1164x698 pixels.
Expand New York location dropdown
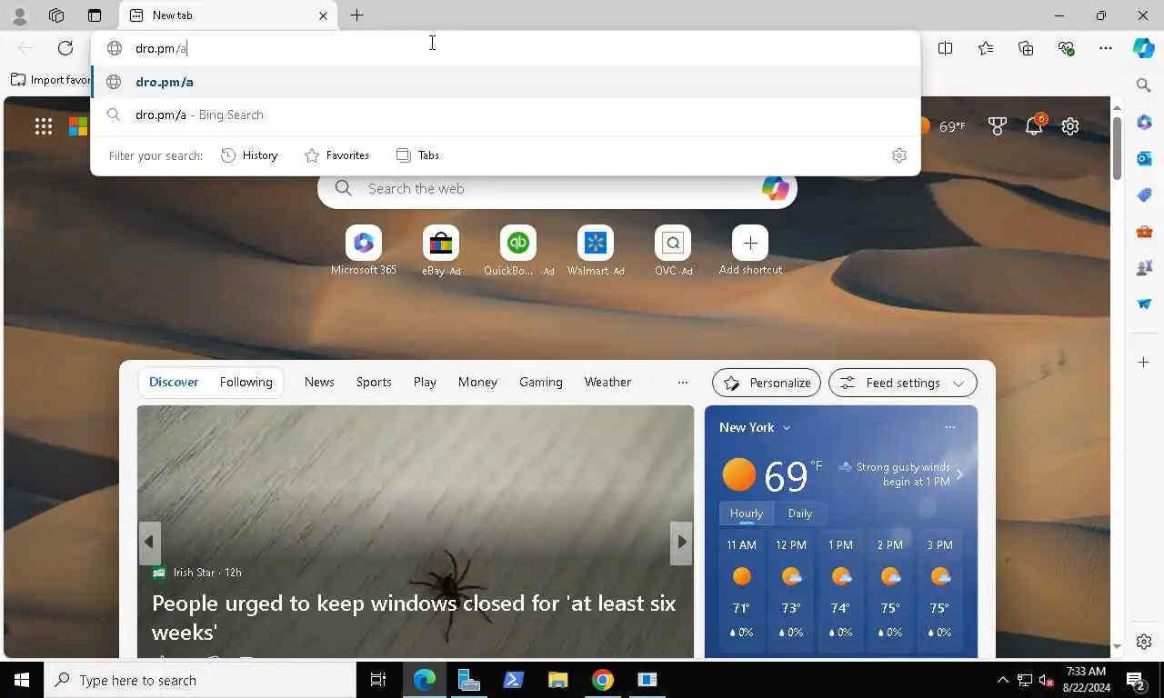(755, 427)
